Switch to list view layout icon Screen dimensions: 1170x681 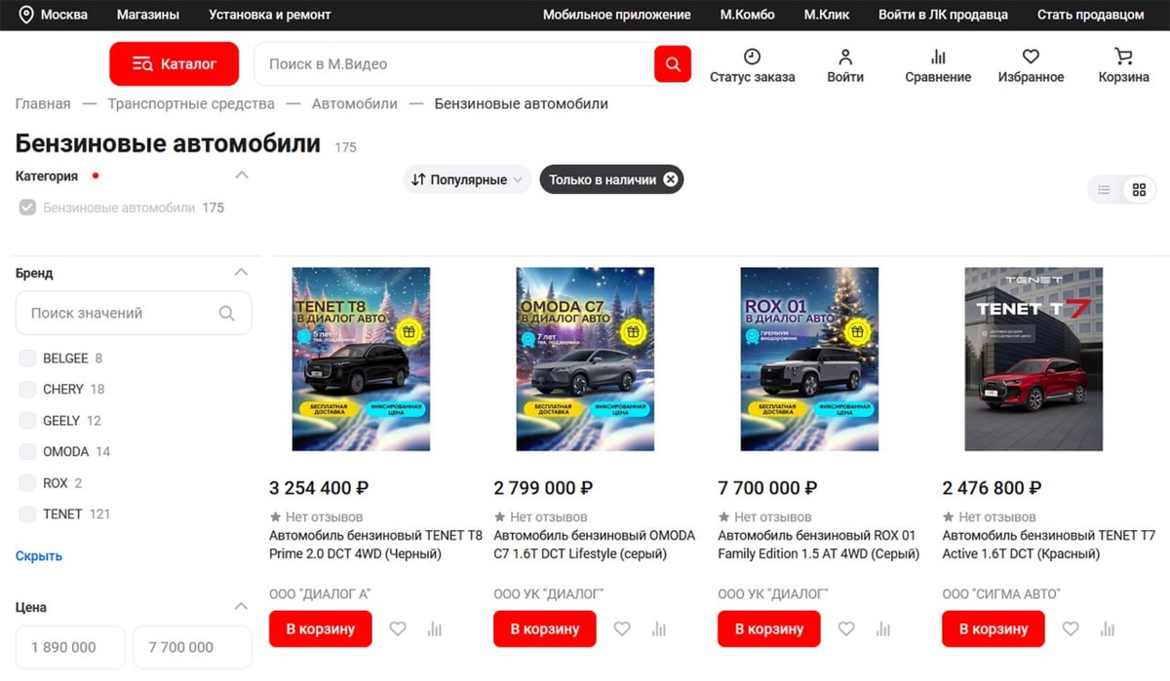[1104, 190]
